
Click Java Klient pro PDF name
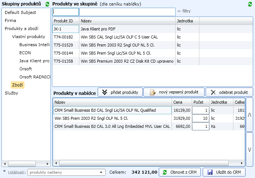pyautogui.click(x=98, y=29)
